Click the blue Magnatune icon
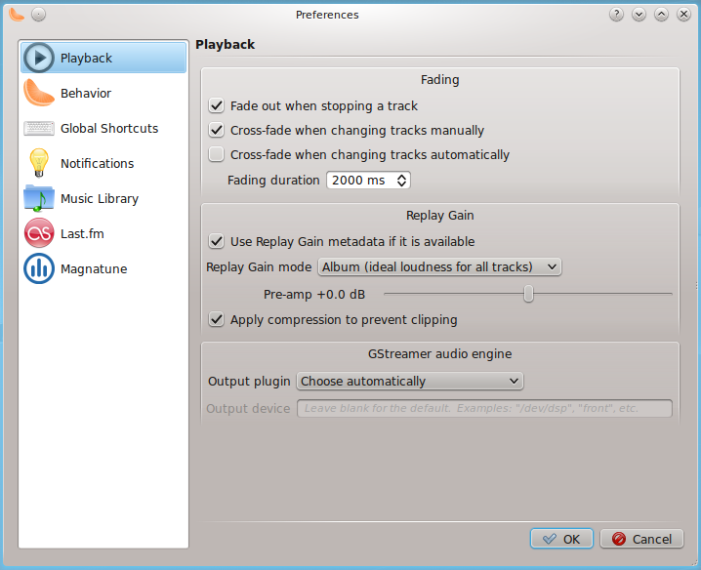Screen dimensions: 701x570 [x=39, y=269]
